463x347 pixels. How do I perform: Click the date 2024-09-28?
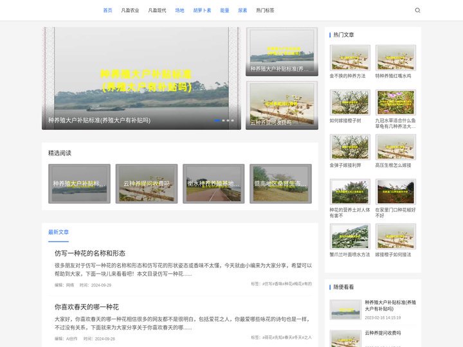(x=105, y=339)
